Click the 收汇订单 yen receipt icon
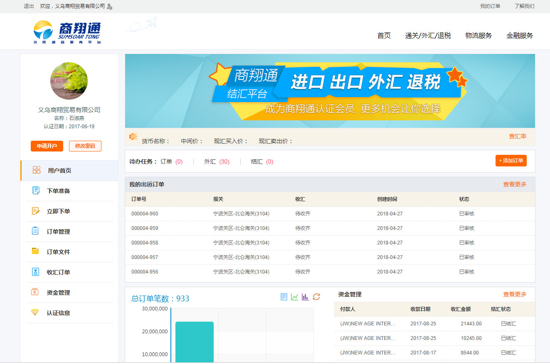 (35, 272)
